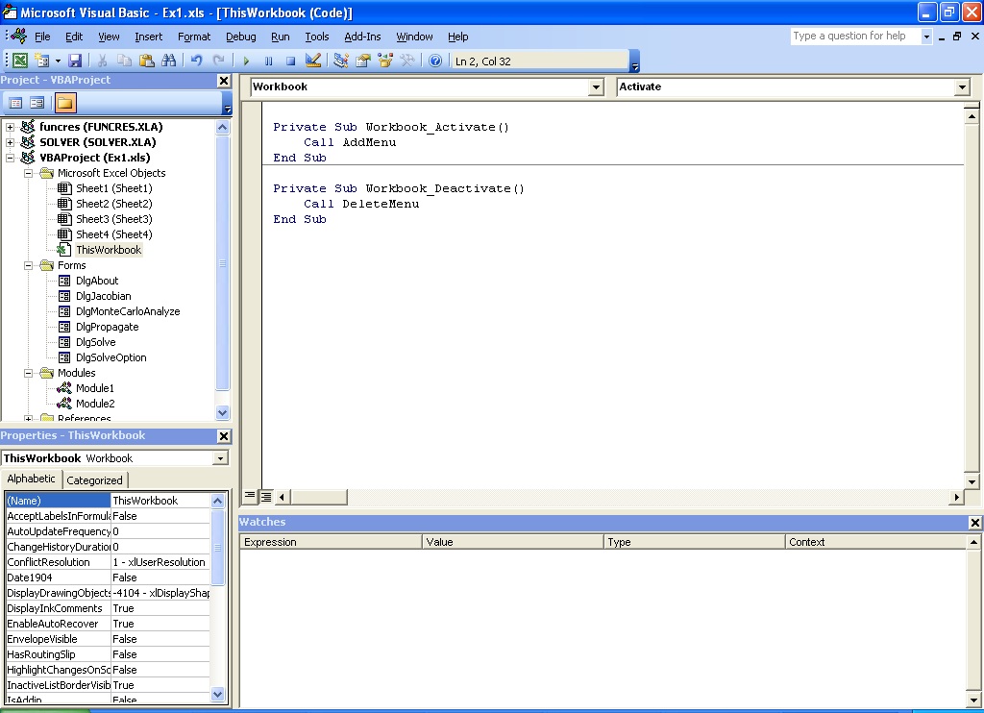Toggle Design Mode icon

(312, 61)
